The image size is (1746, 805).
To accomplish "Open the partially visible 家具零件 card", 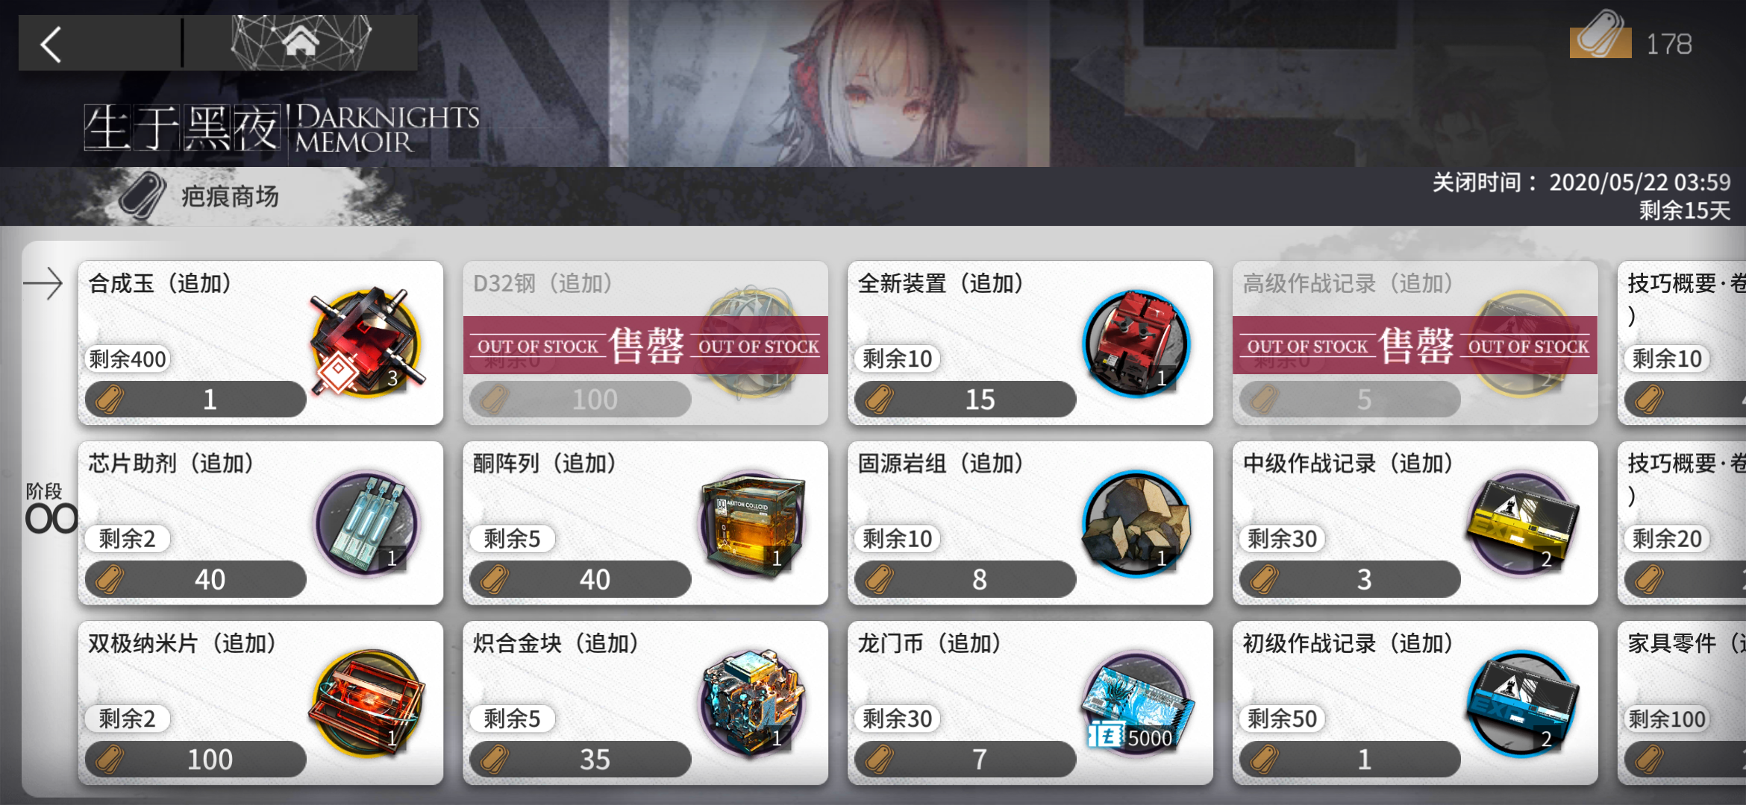I will coord(1682,703).
